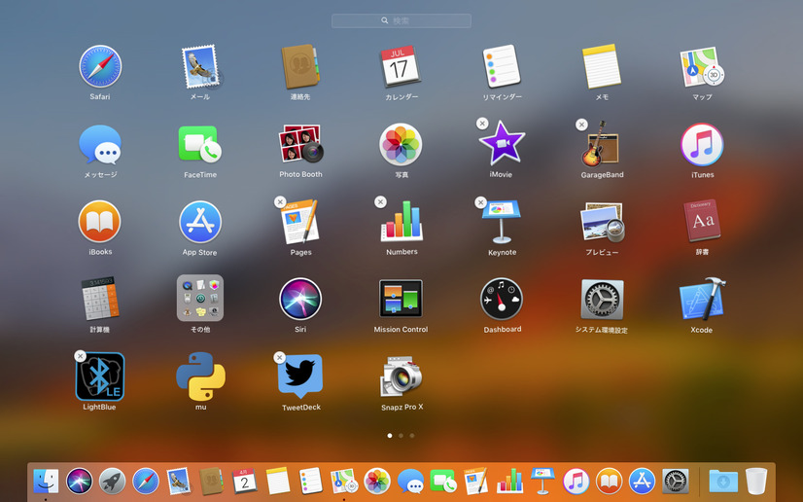Open Photos from the Dock

pos(377,481)
